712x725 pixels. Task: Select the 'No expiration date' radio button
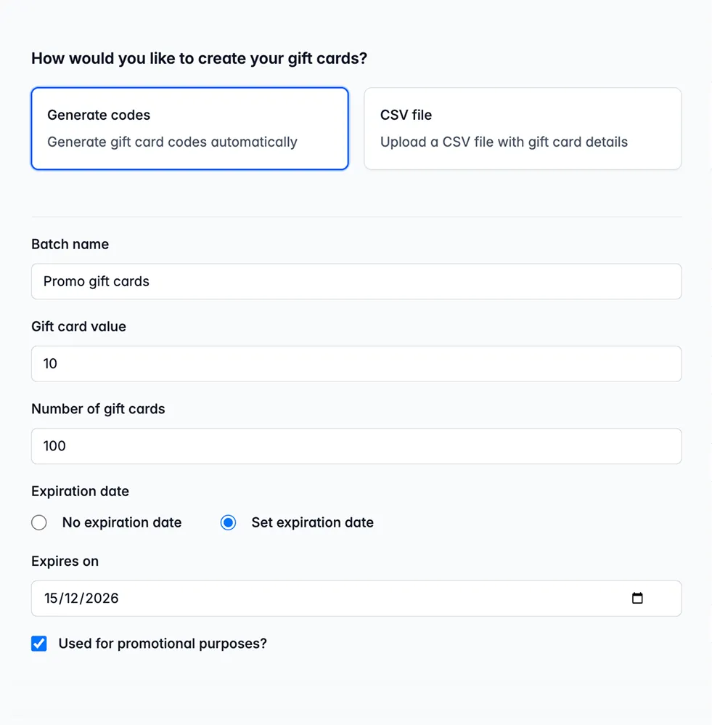(x=38, y=522)
